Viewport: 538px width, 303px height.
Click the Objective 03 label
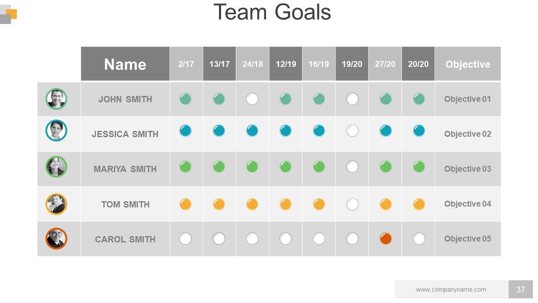pos(467,169)
